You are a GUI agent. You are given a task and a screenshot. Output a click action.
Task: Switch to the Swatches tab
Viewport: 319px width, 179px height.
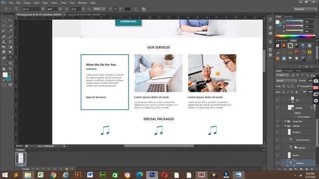[x=288, y=17]
